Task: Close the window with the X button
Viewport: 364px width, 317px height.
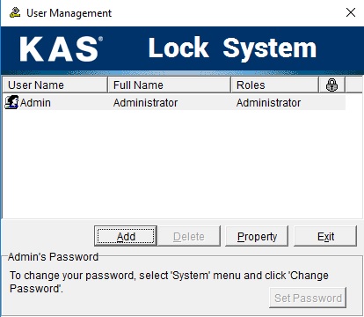Action: [351, 12]
